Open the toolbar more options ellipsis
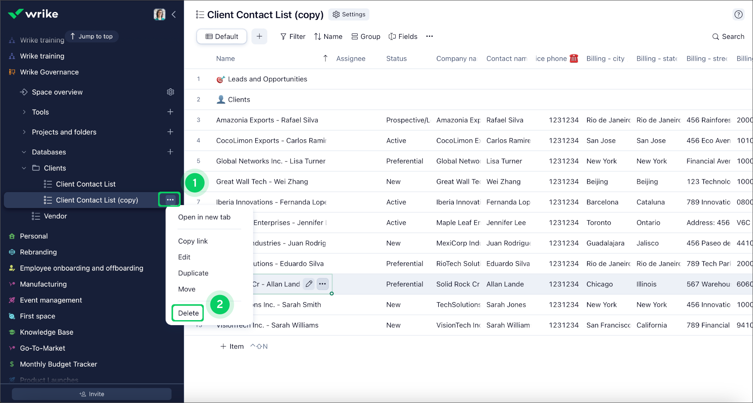 coord(429,36)
